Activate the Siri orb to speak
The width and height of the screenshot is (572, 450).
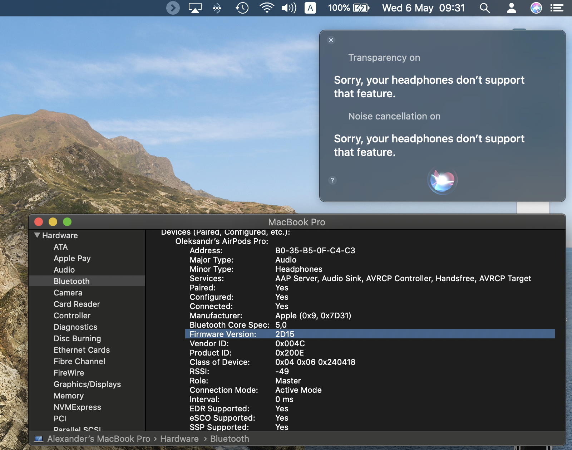tap(443, 180)
